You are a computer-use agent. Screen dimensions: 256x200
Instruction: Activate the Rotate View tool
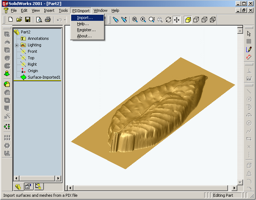(x=168, y=20)
